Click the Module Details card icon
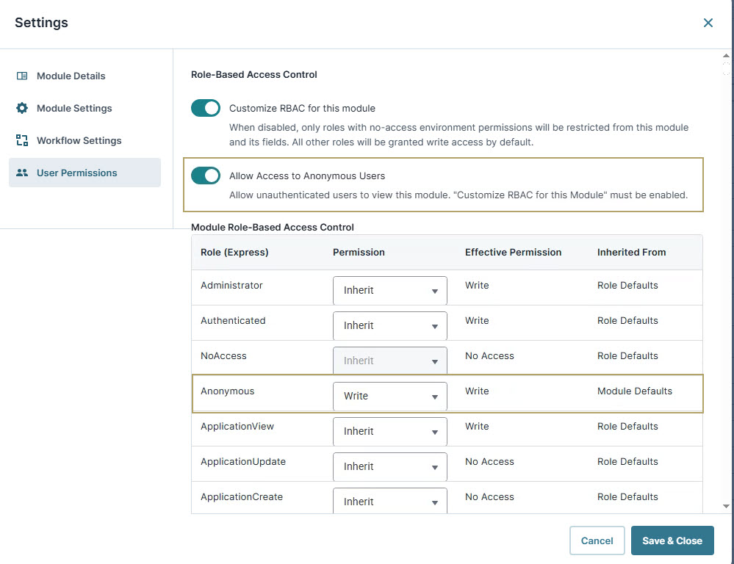Screen dimensions: 734x564 (x=22, y=76)
